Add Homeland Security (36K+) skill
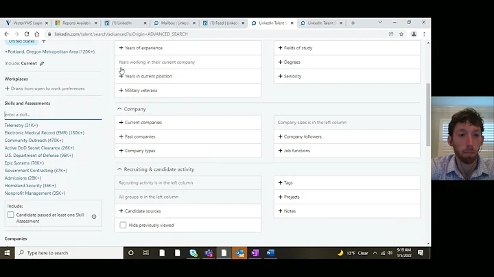Viewport: 494px width, 277px height. [30, 186]
